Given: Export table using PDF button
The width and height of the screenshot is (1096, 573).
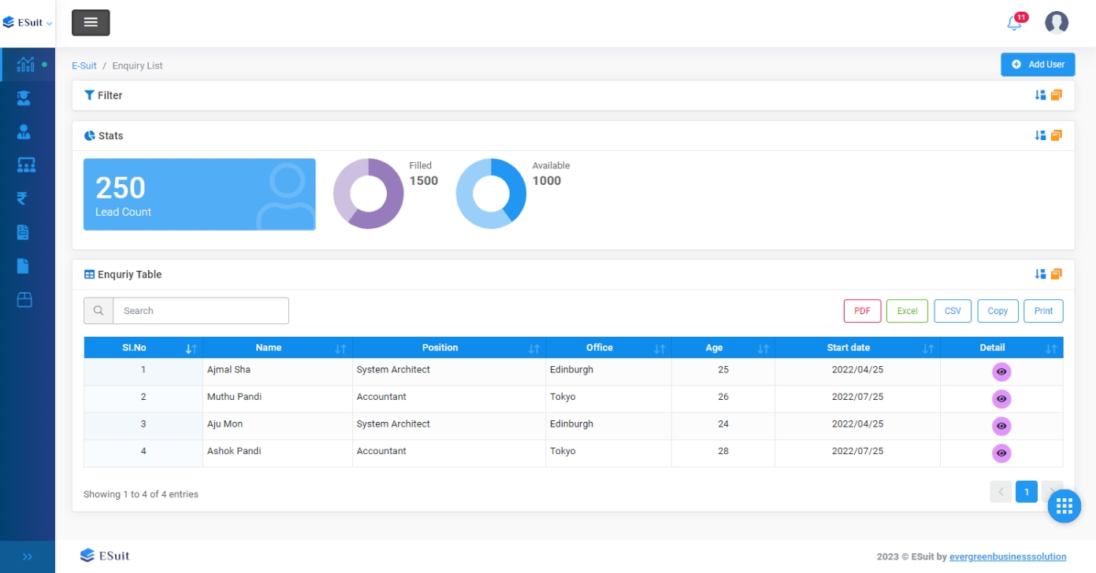Looking at the screenshot, I should click(862, 311).
